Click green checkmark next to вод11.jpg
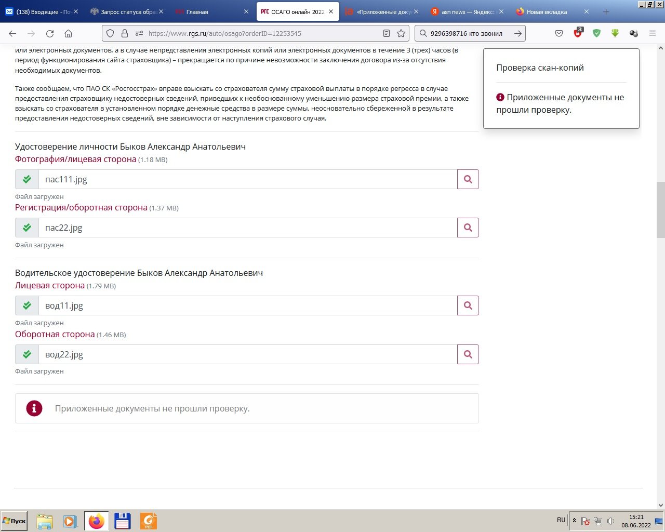 click(x=27, y=305)
